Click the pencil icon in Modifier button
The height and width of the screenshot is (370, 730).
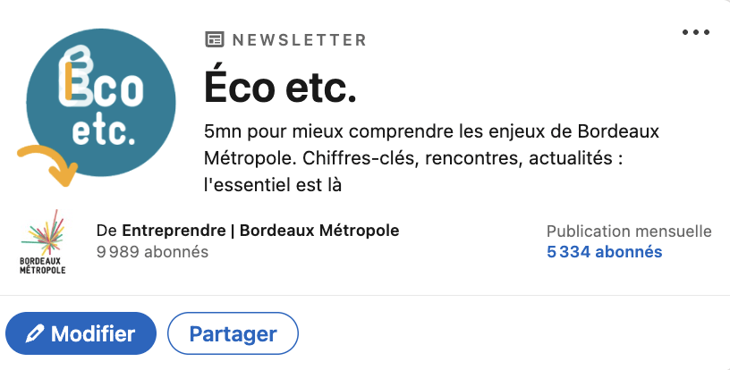[35, 333]
